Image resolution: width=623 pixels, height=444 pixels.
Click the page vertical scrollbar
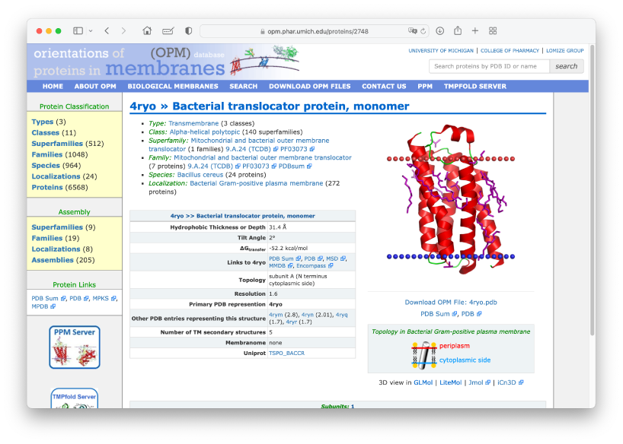592,191
